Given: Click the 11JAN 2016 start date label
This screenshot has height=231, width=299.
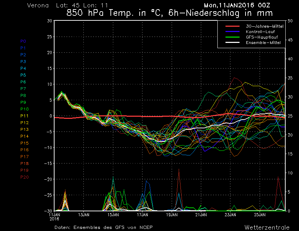Looking at the screenshot, I should click(54, 216).
